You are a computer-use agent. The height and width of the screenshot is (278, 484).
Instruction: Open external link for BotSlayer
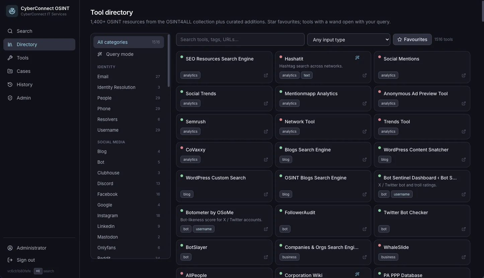(266, 257)
